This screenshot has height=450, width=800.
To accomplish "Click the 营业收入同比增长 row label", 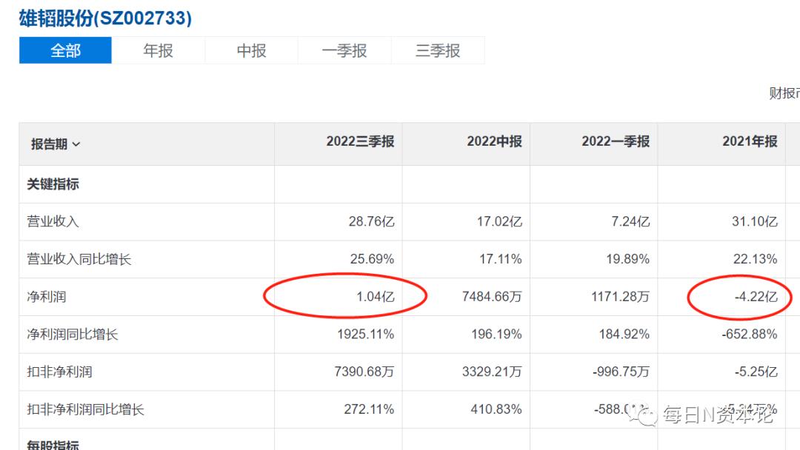I will [79, 259].
